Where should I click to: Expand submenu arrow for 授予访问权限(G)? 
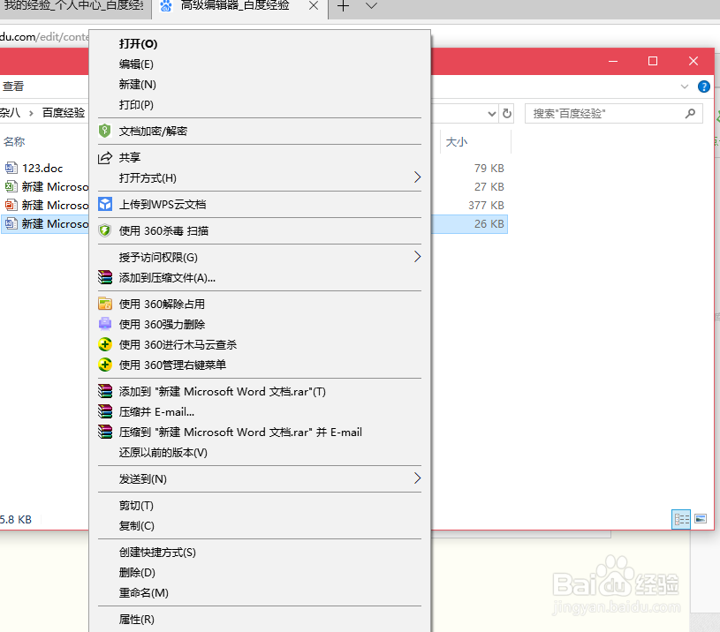(x=417, y=257)
